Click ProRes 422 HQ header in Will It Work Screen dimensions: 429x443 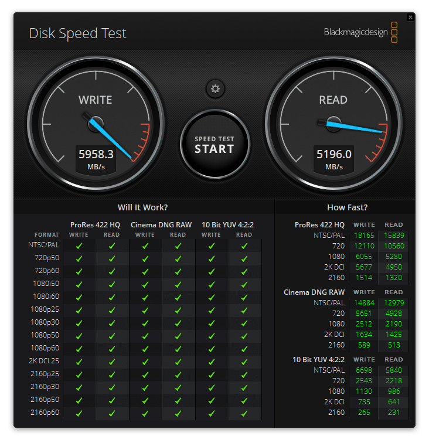(x=96, y=225)
